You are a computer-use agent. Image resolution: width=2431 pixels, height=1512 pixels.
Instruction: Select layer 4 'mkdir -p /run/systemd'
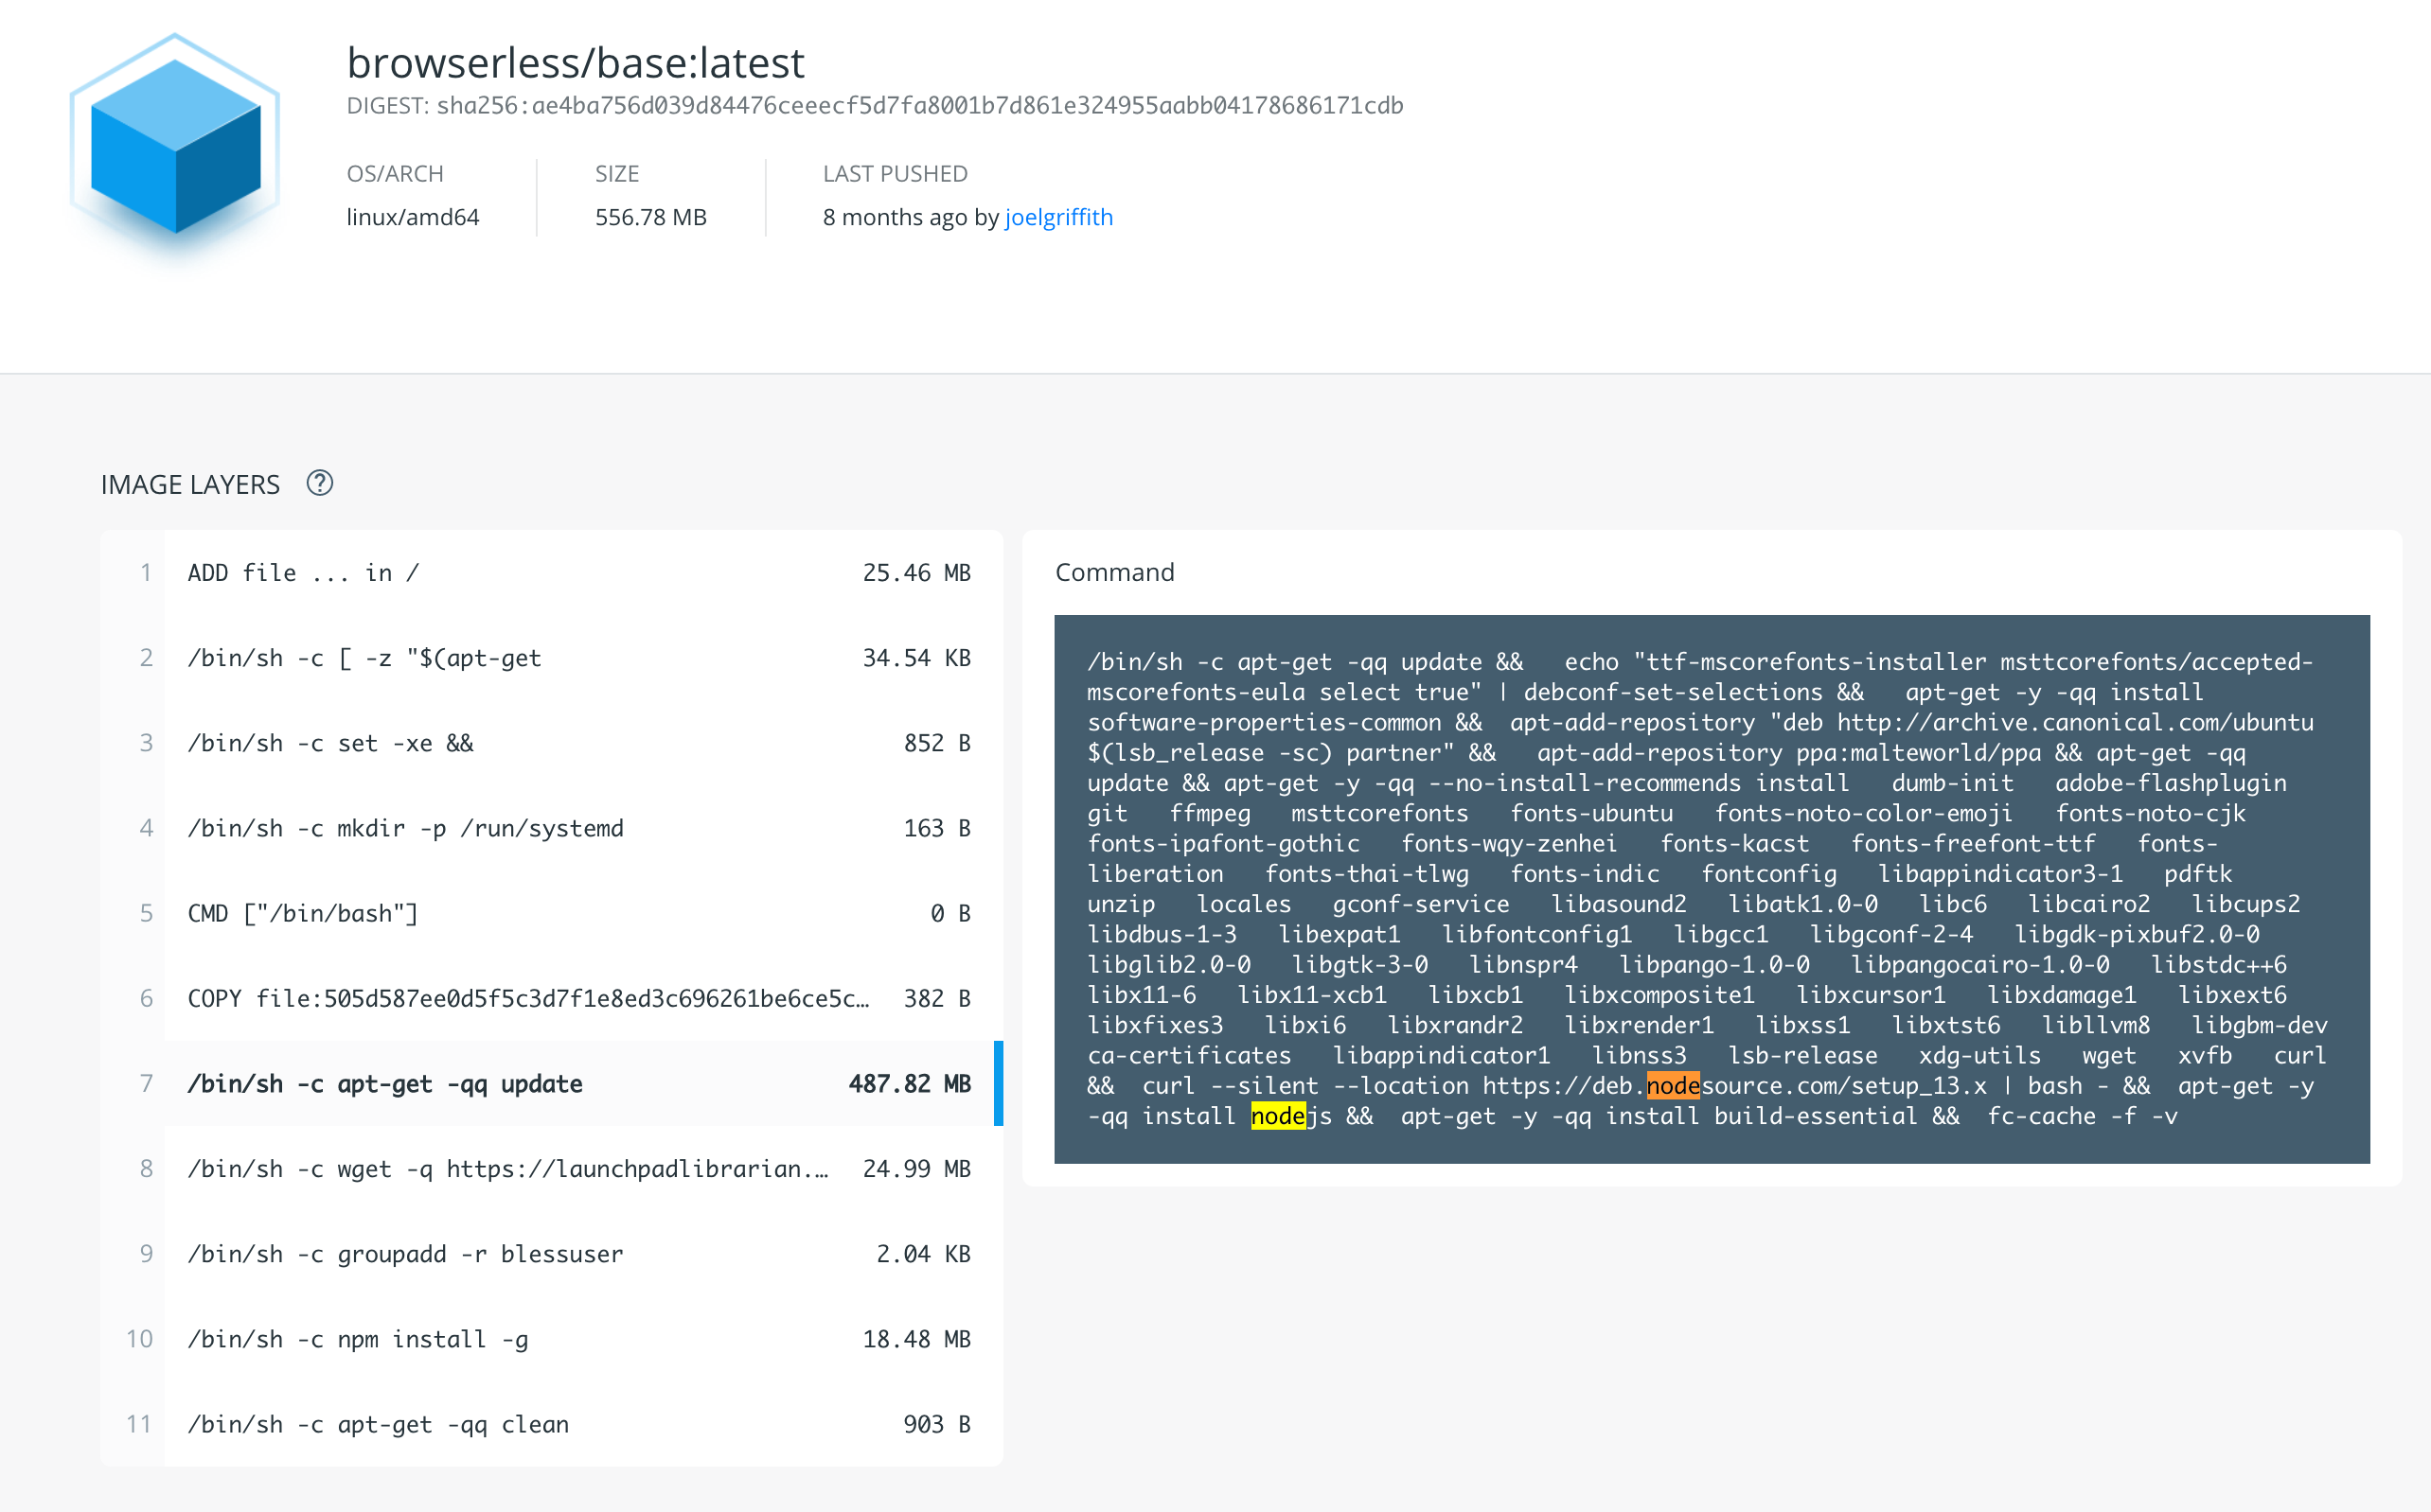pyautogui.click(x=550, y=827)
